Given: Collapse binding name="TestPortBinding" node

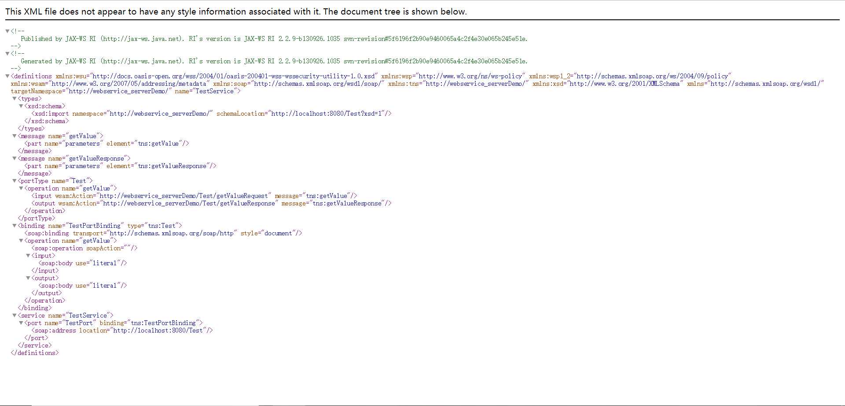Looking at the screenshot, I should [x=15, y=226].
